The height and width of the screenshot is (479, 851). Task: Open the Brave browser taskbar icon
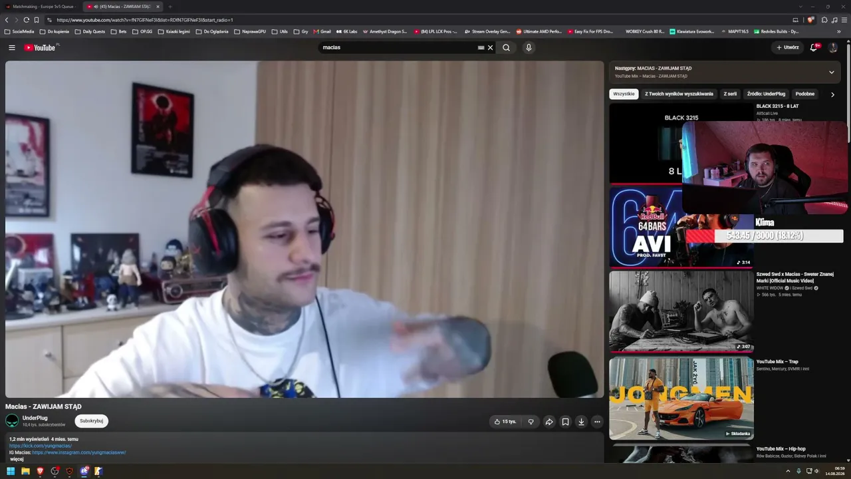pos(40,471)
